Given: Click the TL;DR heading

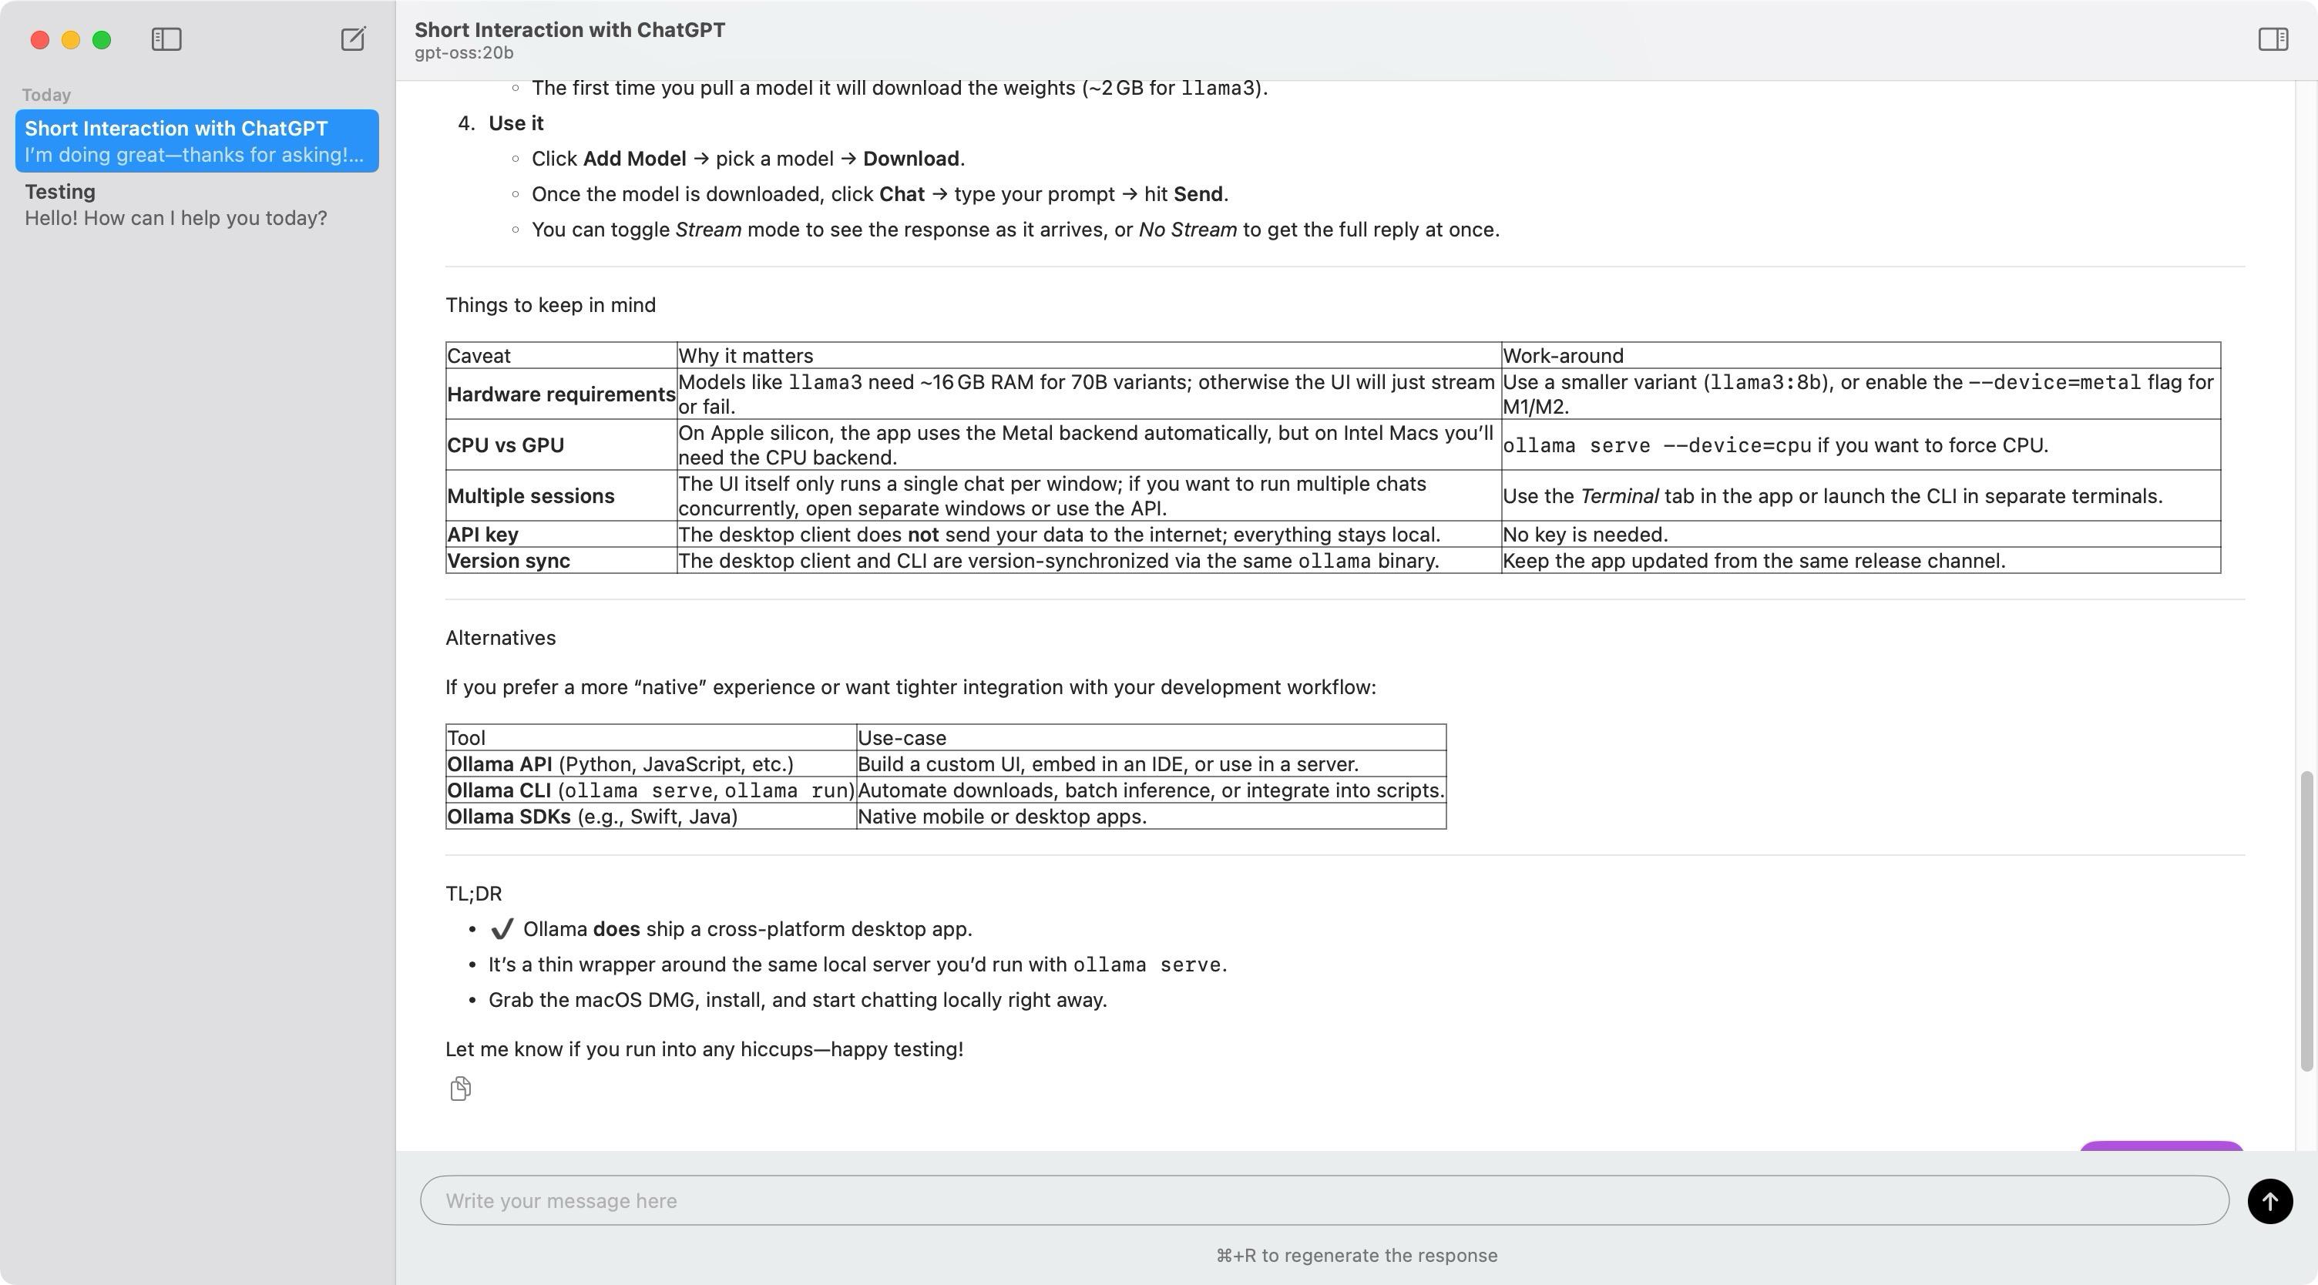Looking at the screenshot, I should coord(473,894).
